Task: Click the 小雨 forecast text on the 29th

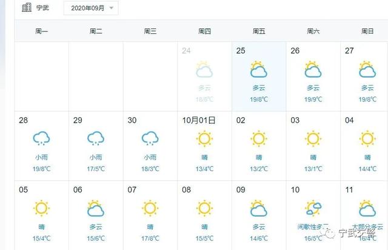Action: tap(95, 156)
